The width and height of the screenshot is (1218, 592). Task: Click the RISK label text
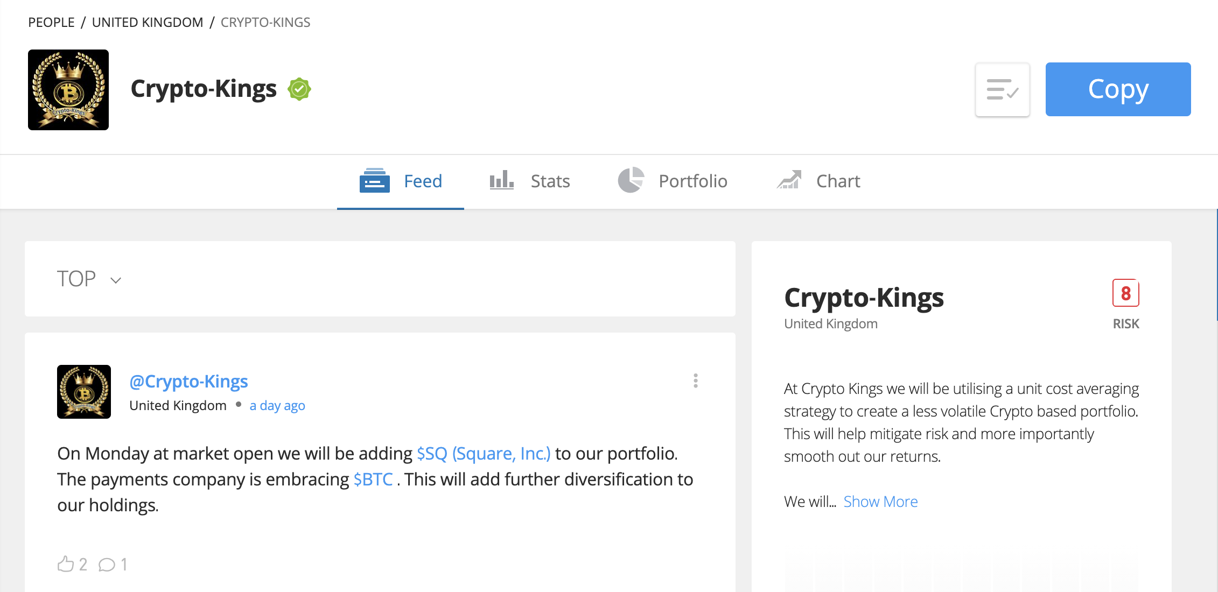(x=1126, y=324)
